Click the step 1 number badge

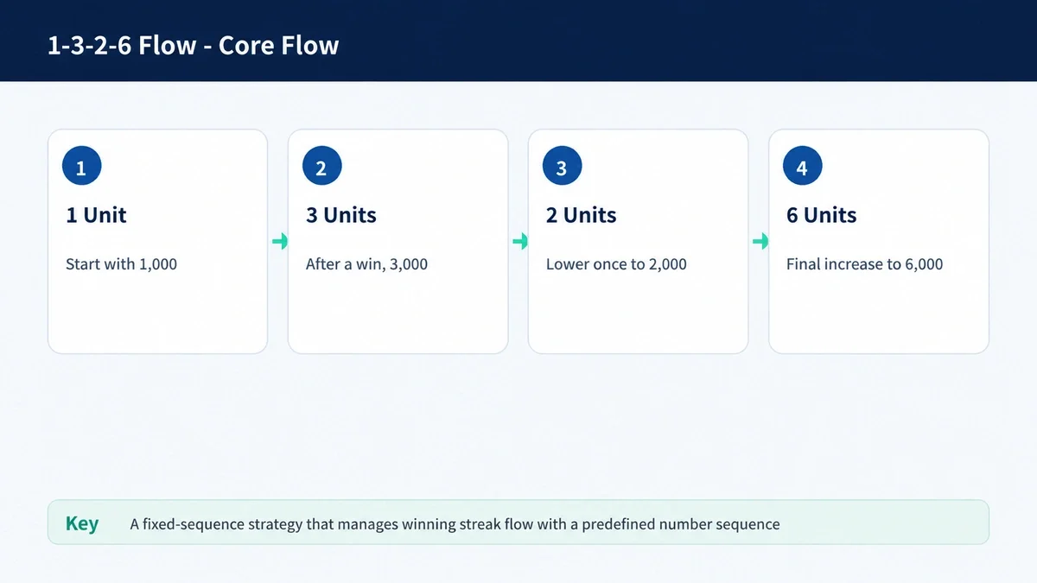[81, 168]
